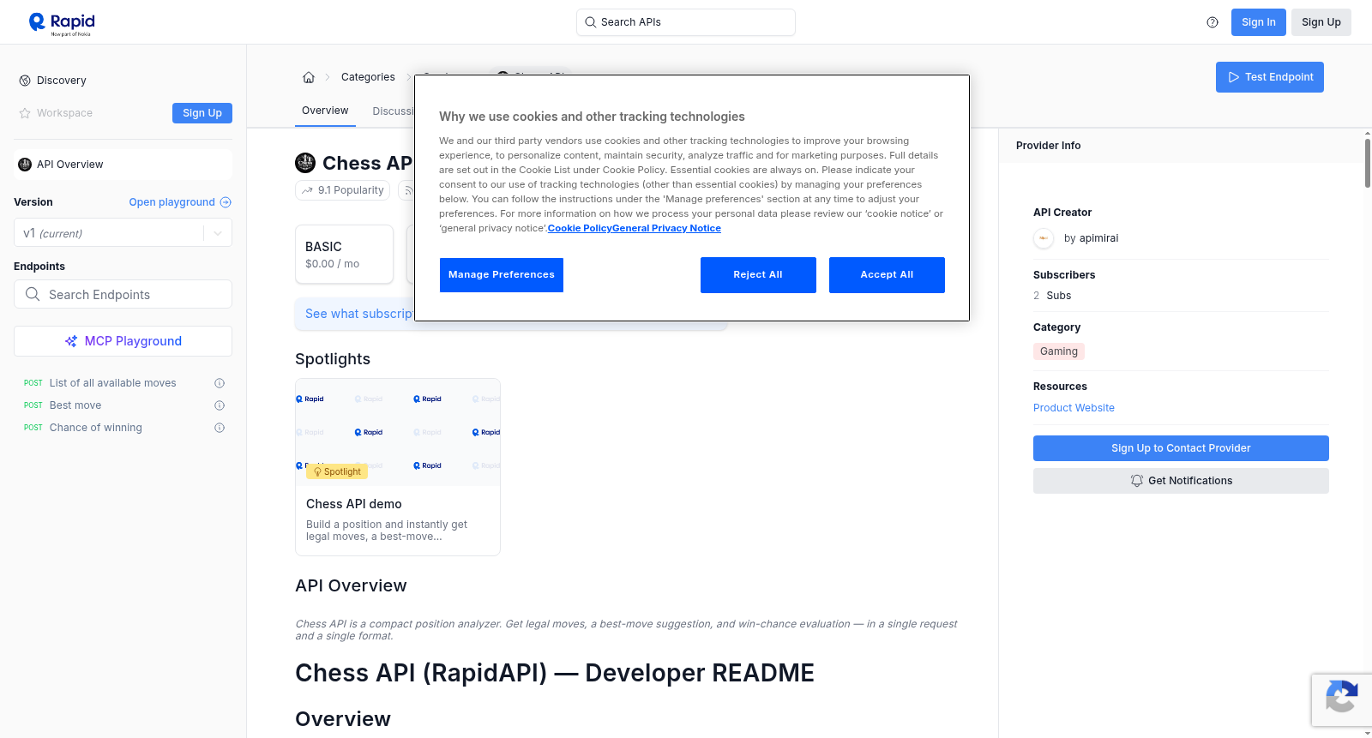The image size is (1372, 738).
Task: Open the Cookie Policy link
Action: click(580, 228)
